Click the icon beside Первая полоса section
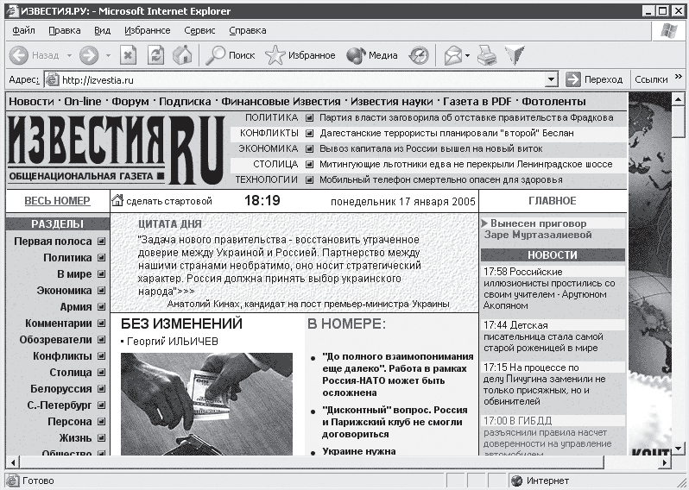Viewport: 689px width, 490px height. click(x=102, y=241)
